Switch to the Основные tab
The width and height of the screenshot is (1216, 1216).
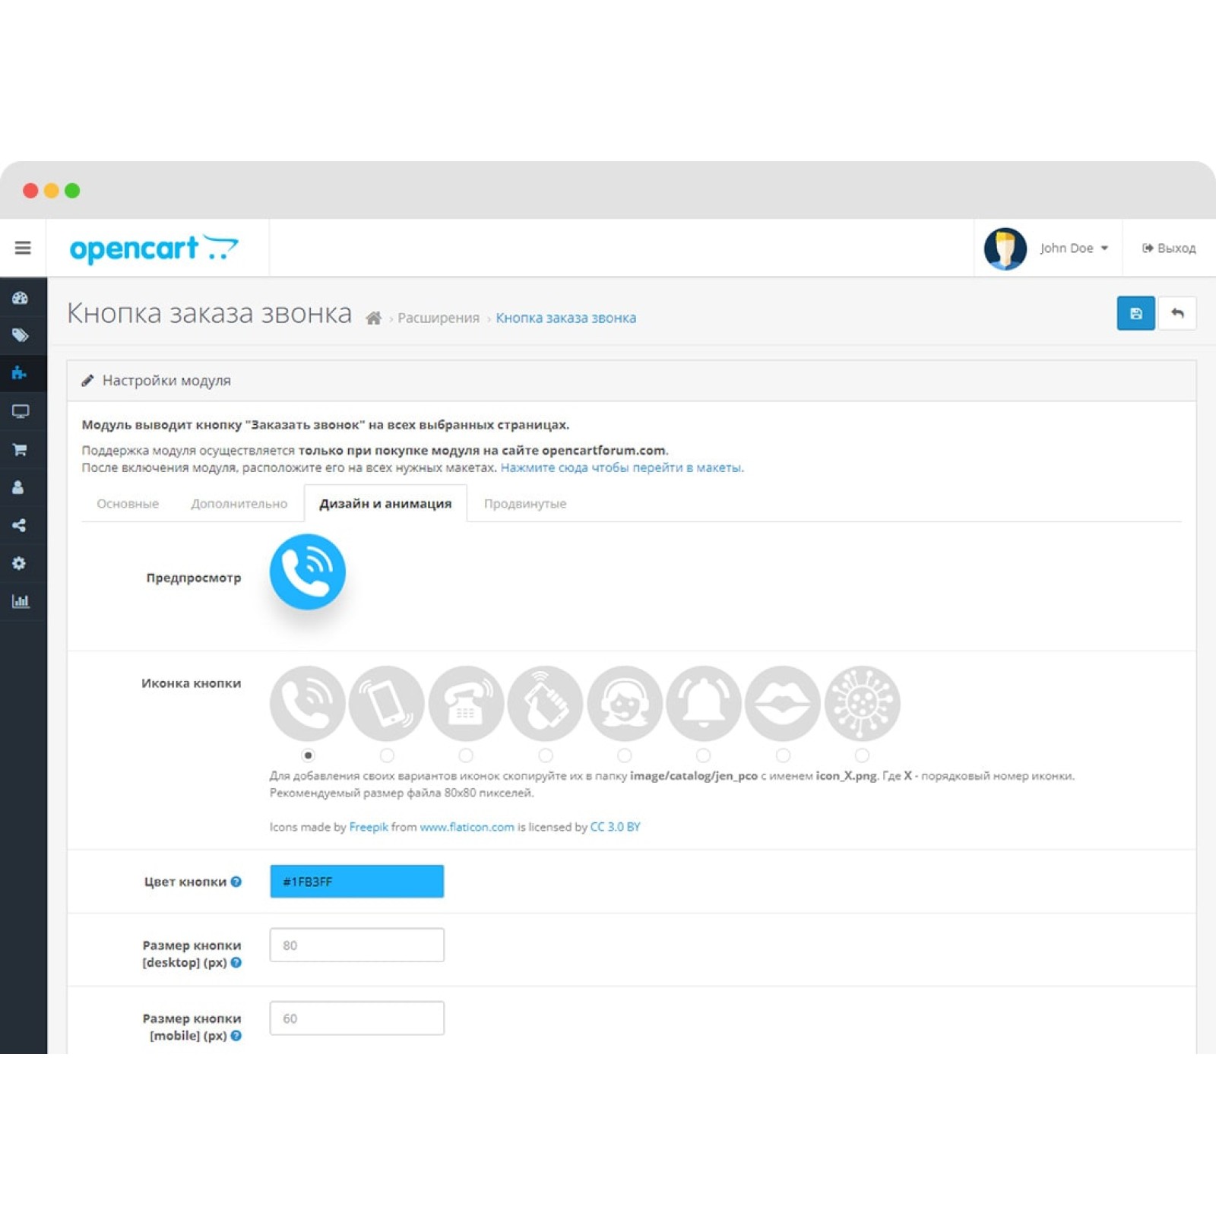pyautogui.click(x=128, y=503)
